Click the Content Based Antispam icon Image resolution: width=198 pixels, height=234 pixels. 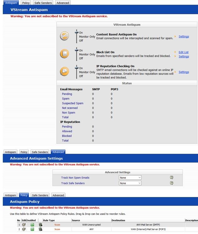[x=64, y=36]
